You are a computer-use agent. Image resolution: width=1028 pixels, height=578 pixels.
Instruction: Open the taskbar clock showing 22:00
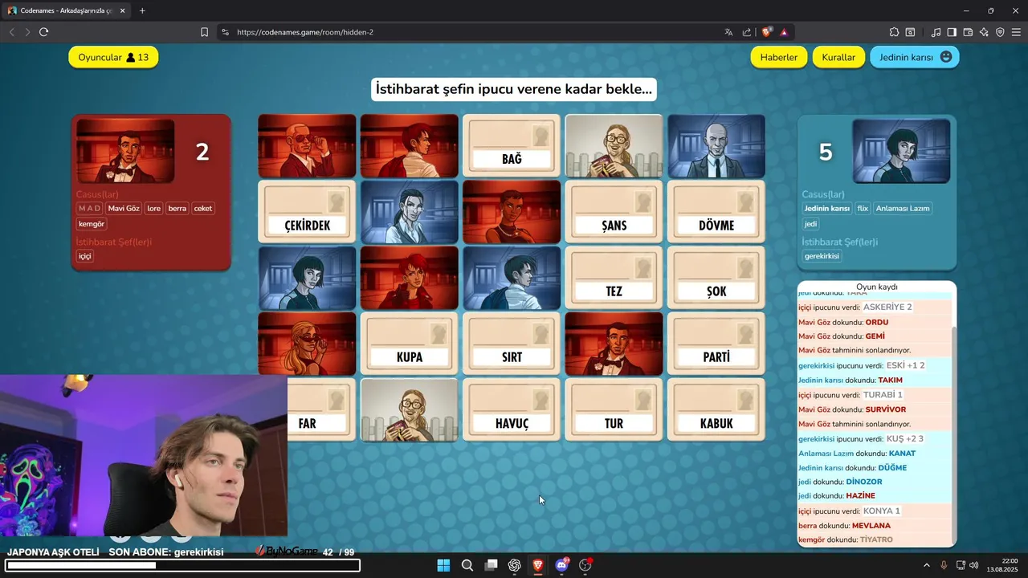click(x=1002, y=565)
